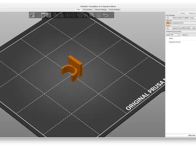
Task: Switch to the Plater tab
Action: pos(78,9)
